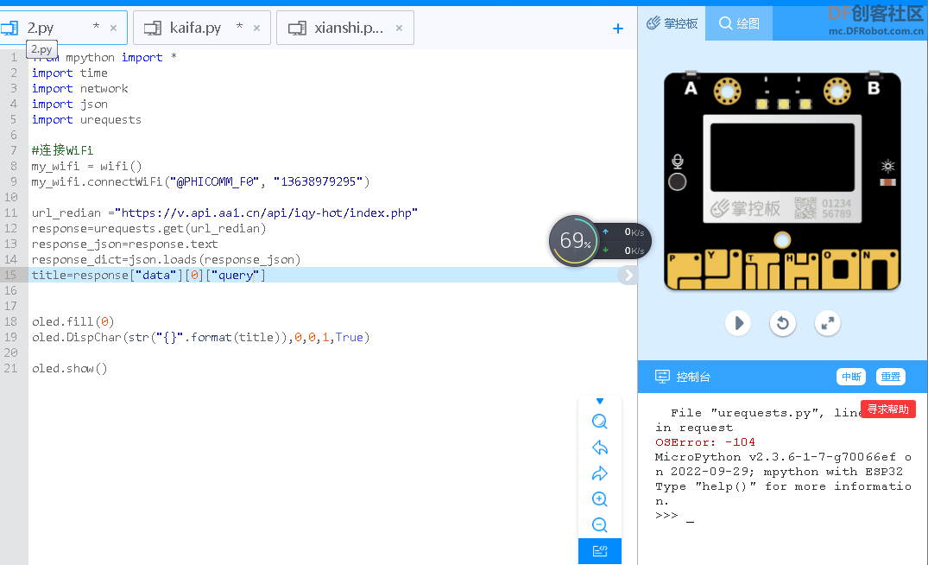
Task: Click touch pad O on board
Action: [x=840, y=270]
